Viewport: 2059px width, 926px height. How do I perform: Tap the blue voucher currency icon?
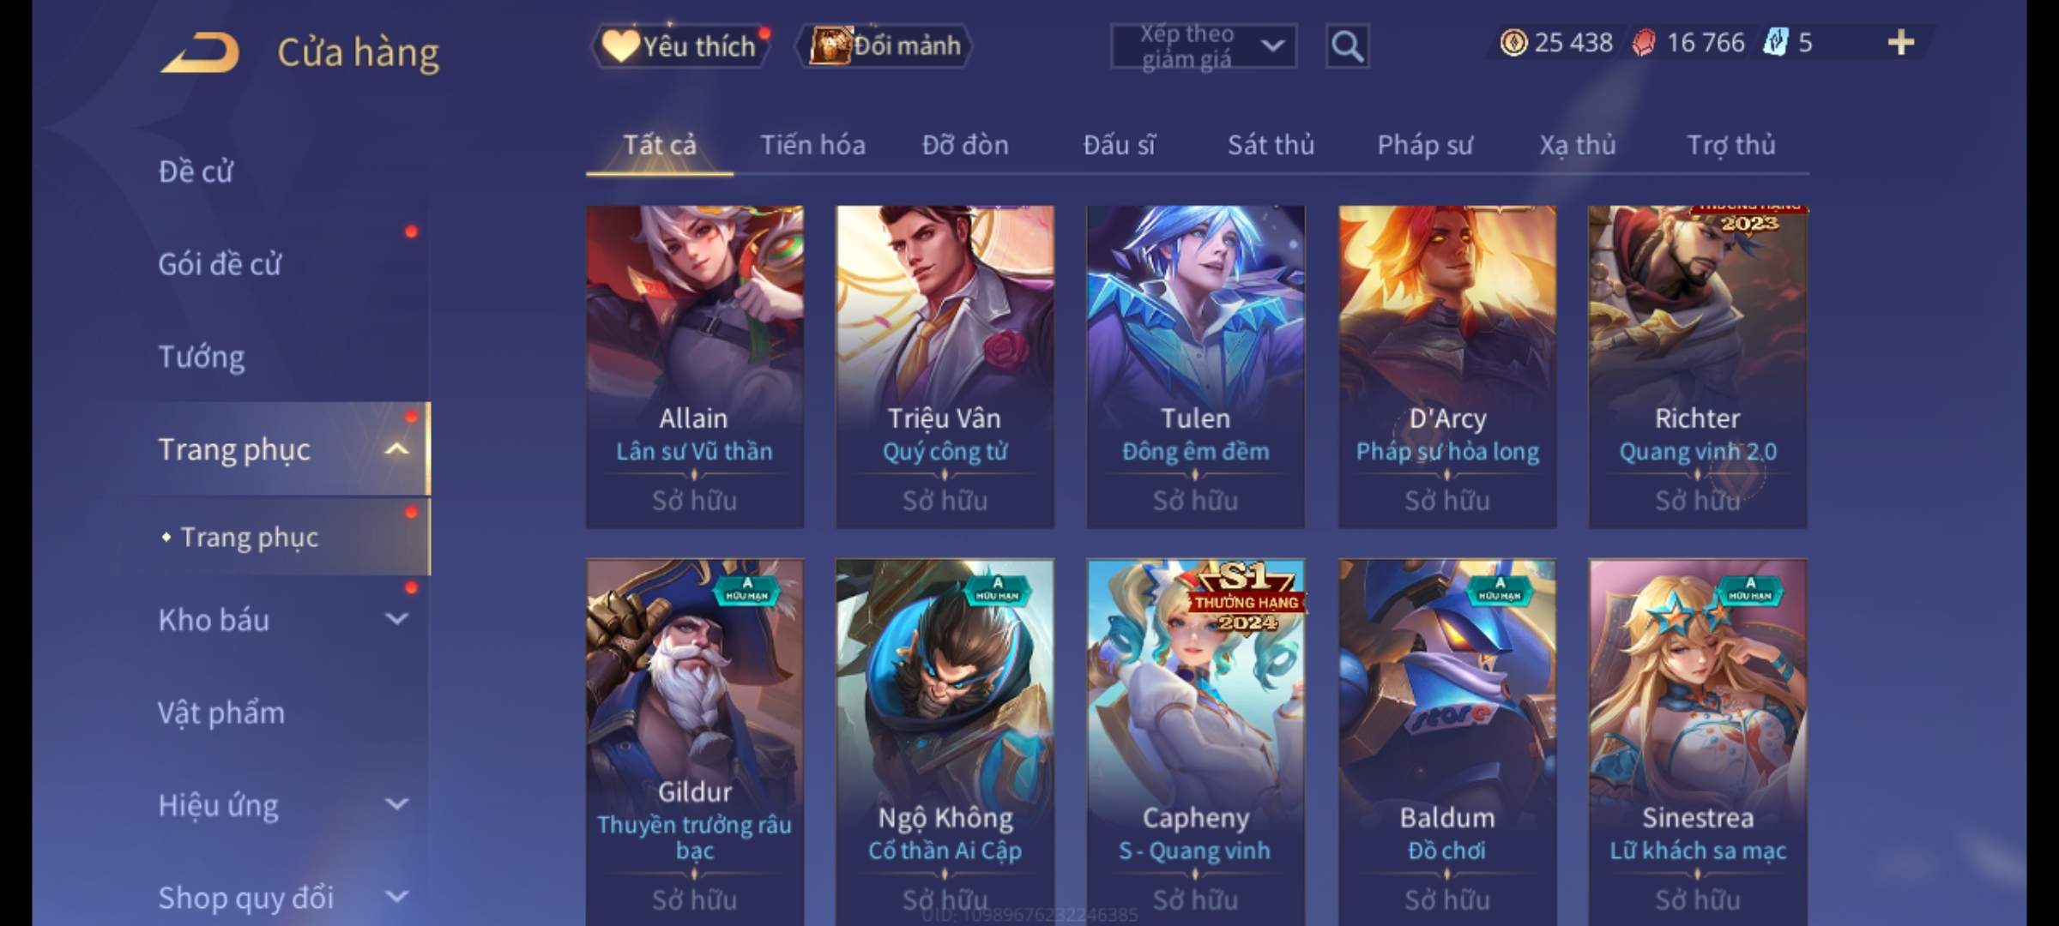(x=1775, y=42)
